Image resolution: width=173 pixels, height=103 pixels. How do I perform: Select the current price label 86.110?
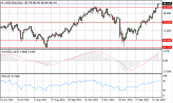(167, 4)
